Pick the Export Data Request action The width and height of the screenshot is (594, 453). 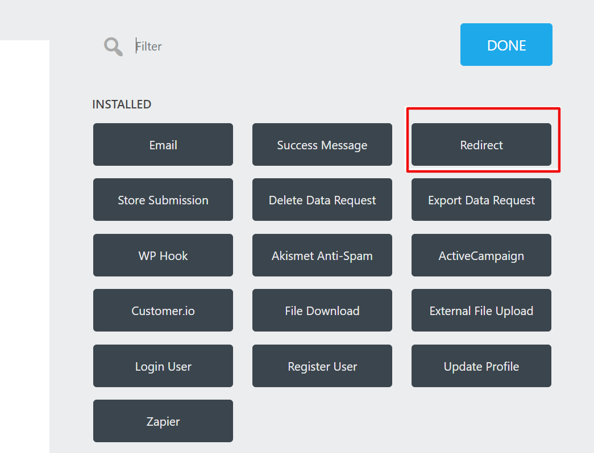tap(481, 200)
